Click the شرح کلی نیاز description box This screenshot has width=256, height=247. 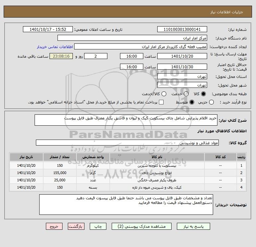pos(126,120)
